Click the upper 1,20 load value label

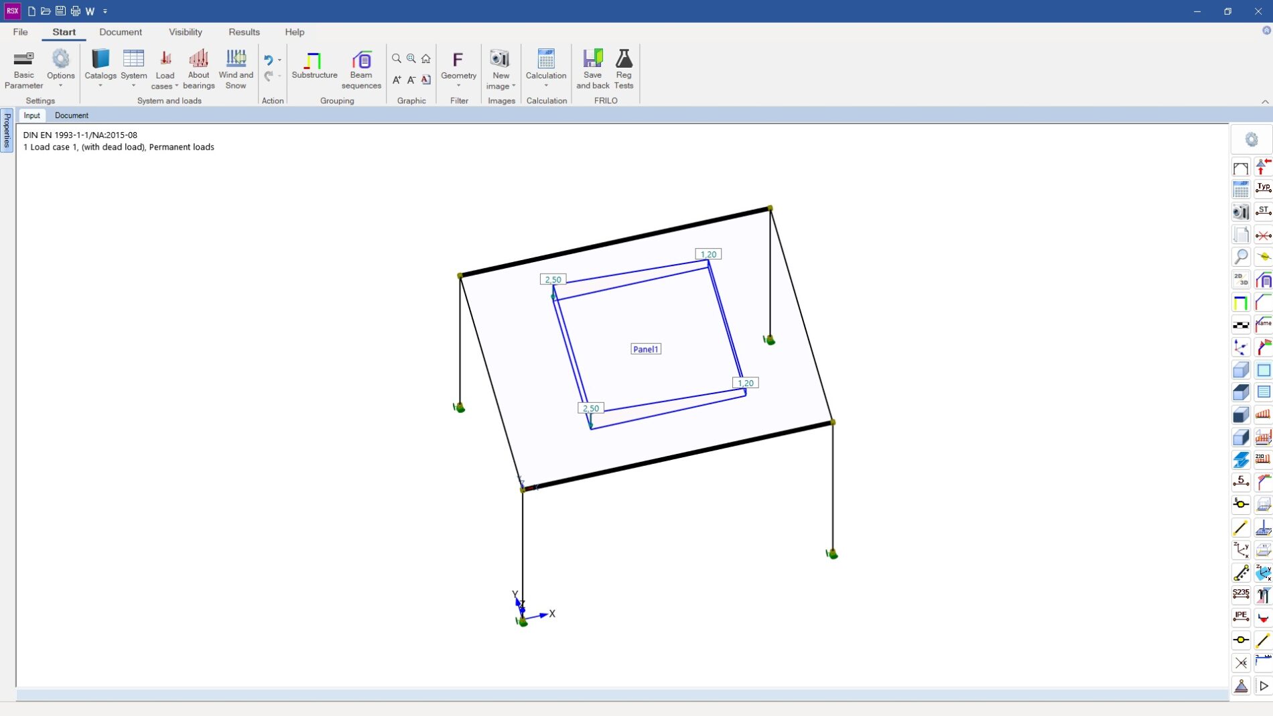(708, 254)
